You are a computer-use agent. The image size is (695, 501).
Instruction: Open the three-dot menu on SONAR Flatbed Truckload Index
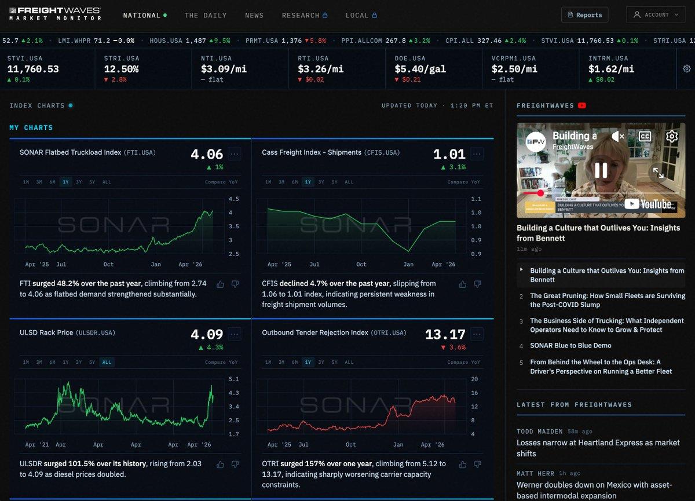coord(235,154)
